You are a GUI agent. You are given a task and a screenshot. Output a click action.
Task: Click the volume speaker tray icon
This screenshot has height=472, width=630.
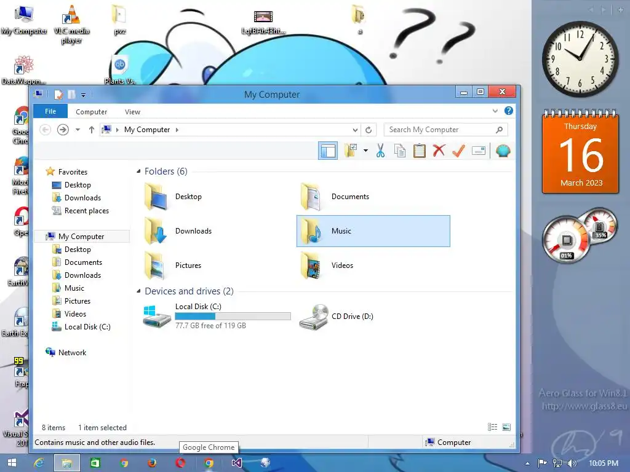[x=572, y=463]
